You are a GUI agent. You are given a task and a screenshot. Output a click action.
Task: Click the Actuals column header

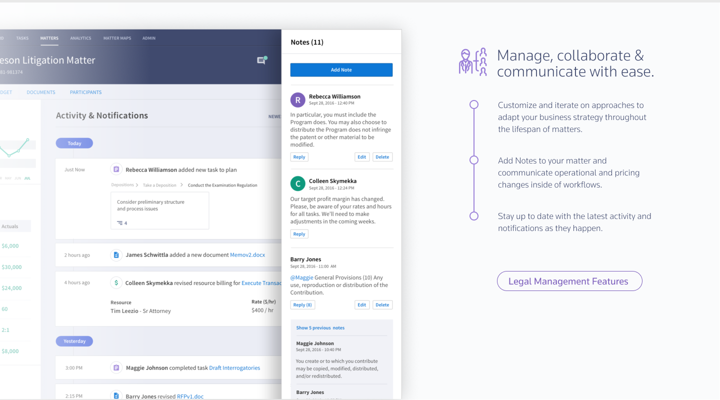(10, 226)
